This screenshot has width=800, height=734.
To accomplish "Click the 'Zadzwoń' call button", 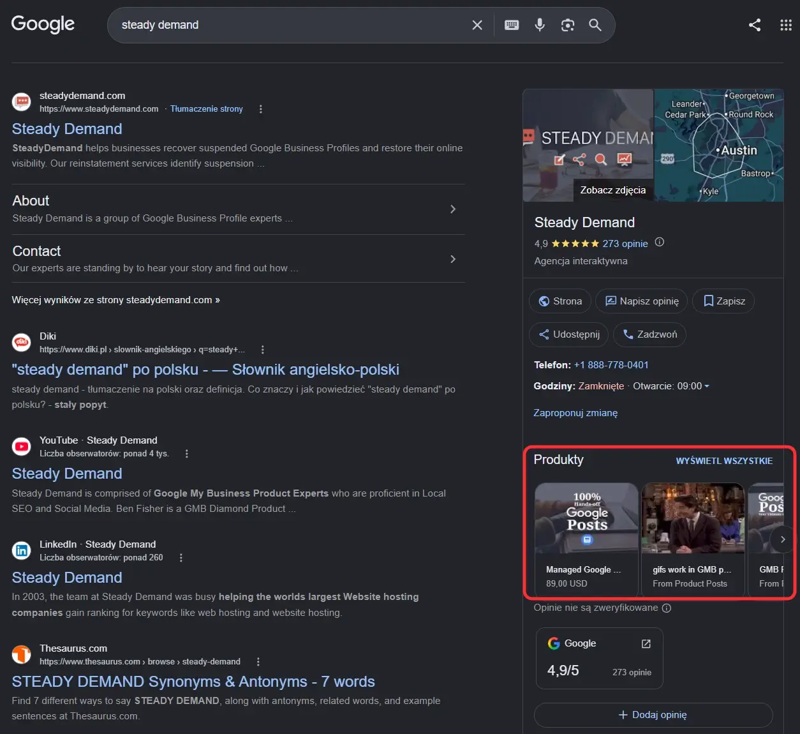I will pyautogui.click(x=649, y=334).
